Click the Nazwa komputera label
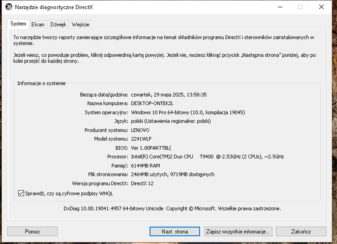The width and height of the screenshot is (337, 244). click(x=108, y=103)
